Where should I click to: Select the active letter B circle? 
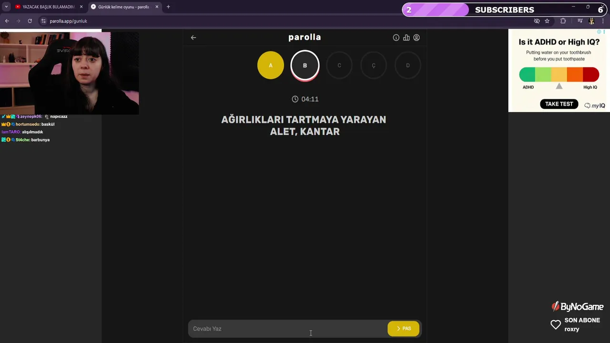(305, 65)
